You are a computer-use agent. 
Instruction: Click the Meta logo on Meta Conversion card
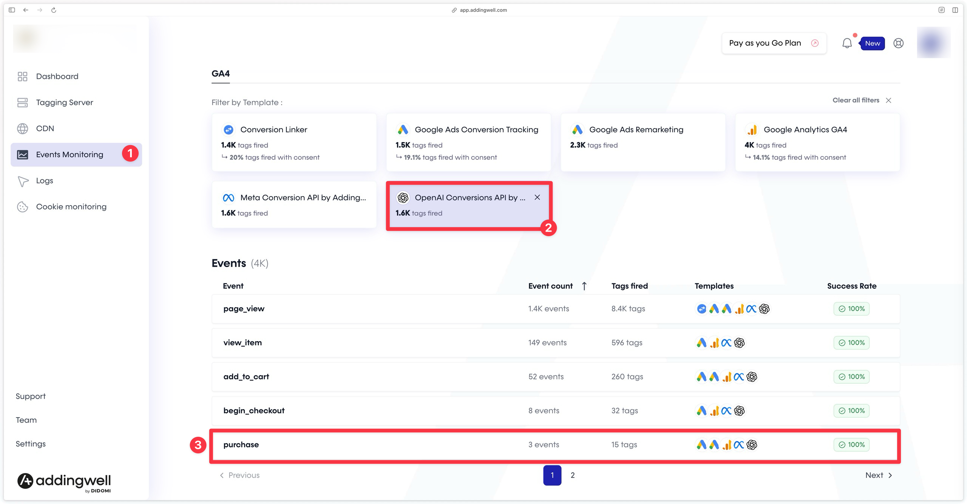pyautogui.click(x=229, y=198)
